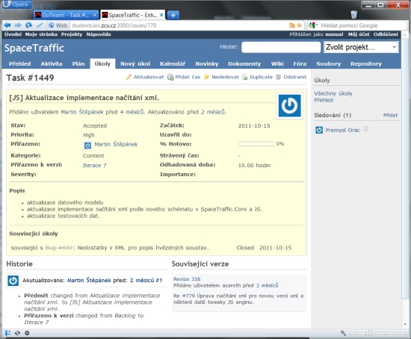Open the Novinky tab
This screenshot has width=411, height=339.
point(206,63)
